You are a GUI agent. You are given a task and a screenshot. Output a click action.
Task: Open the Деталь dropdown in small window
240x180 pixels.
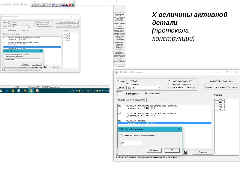coord(29,26)
